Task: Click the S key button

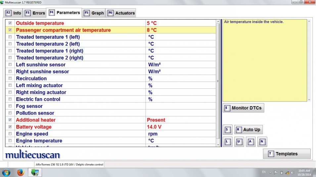Action: 227,130
